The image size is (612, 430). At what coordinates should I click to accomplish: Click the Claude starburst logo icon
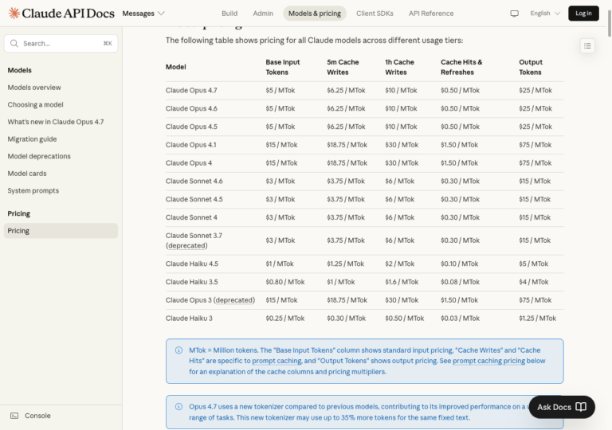[14, 14]
